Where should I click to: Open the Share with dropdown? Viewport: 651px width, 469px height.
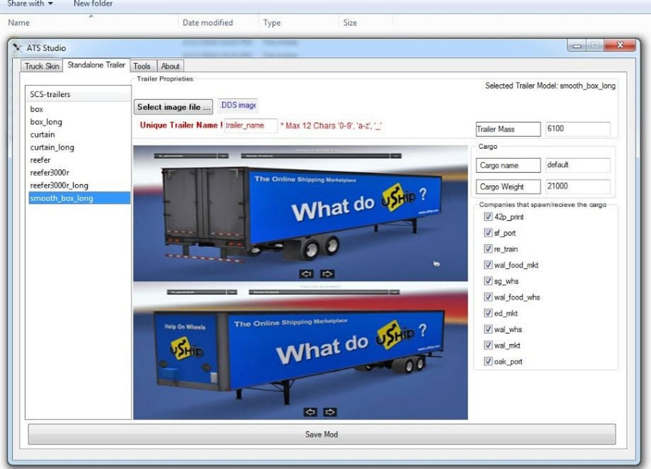pos(28,4)
